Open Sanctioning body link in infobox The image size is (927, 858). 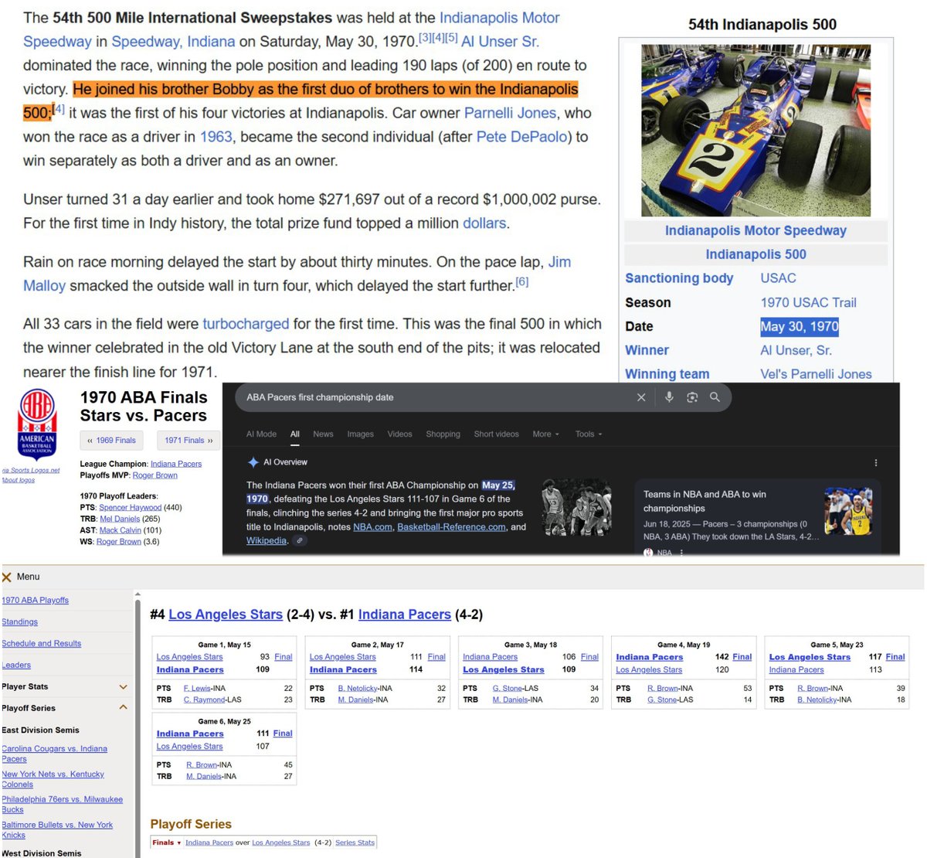pyautogui.click(x=679, y=278)
